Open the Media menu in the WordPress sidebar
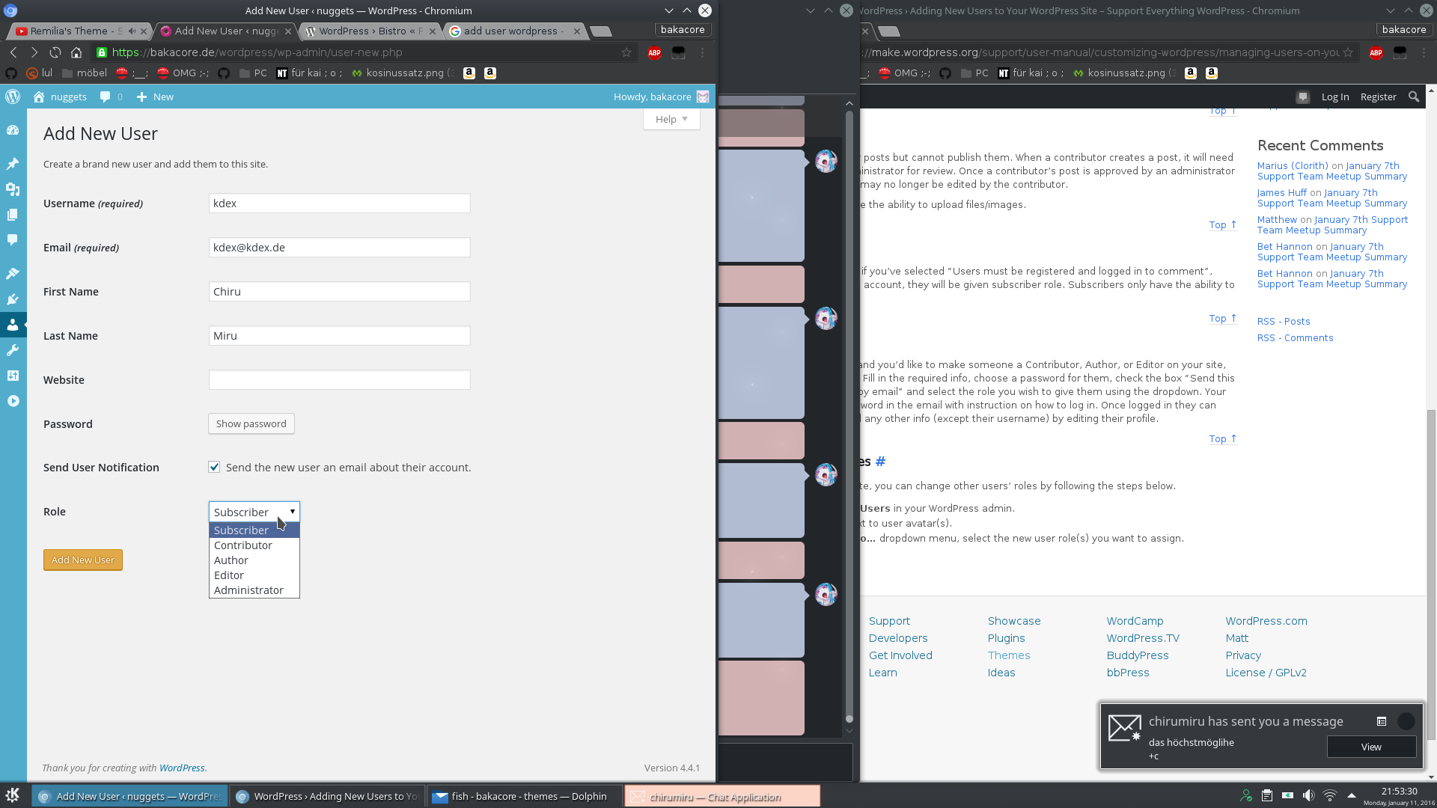This screenshot has height=808, width=1437. point(13,189)
